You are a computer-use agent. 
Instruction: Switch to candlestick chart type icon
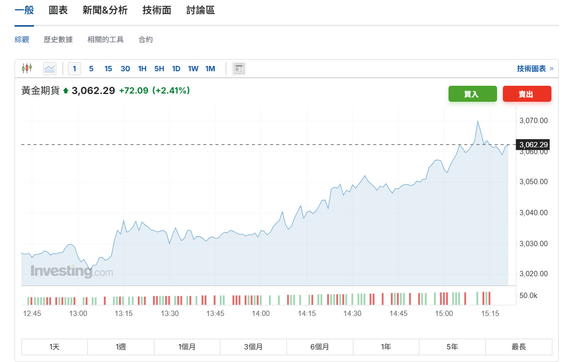27,68
